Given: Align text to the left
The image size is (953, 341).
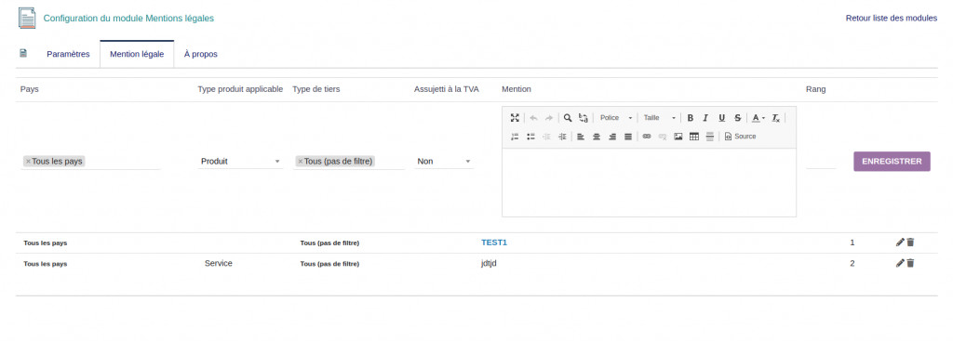Looking at the screenshot, I should click(x=581, y=137).
